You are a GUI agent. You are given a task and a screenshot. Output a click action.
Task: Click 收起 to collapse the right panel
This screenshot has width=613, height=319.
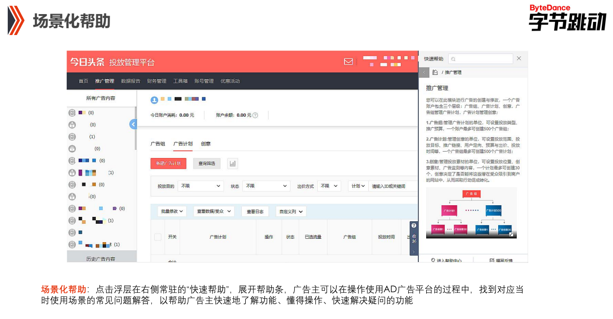tap(414, 238)
